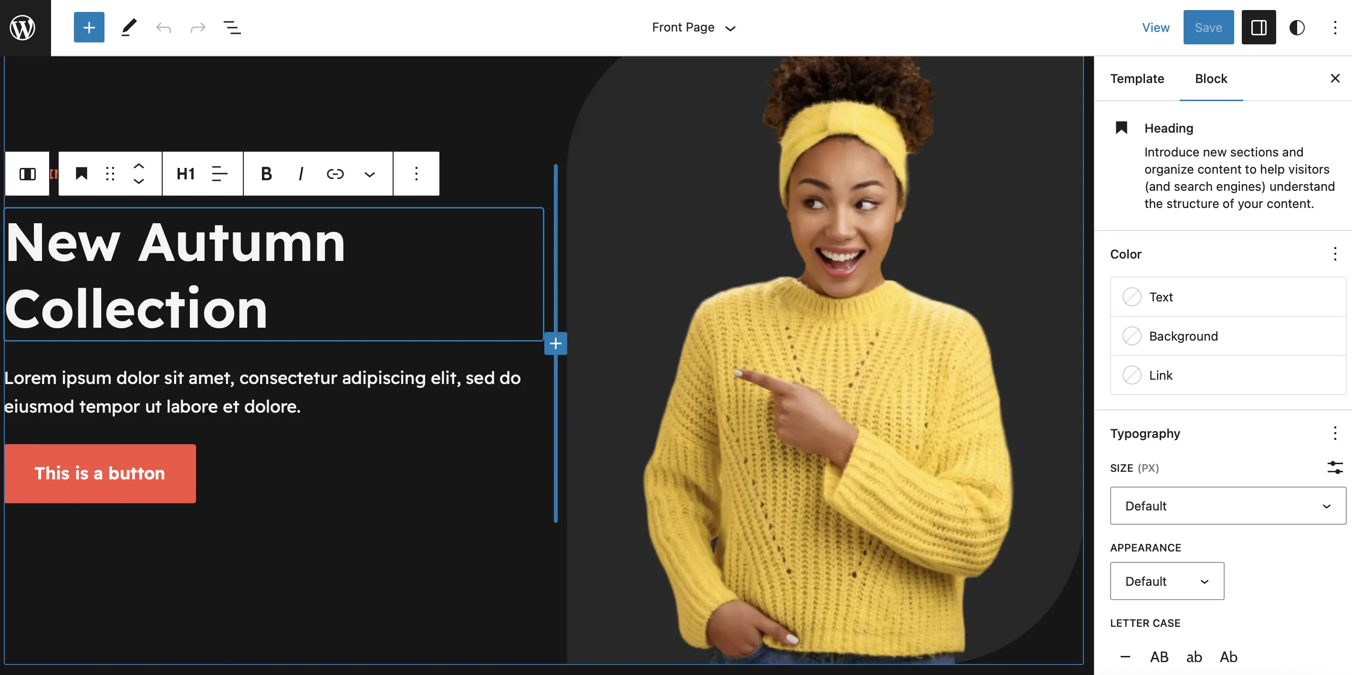
Task: Click the block alignment icon
Action: pos(220,173)
